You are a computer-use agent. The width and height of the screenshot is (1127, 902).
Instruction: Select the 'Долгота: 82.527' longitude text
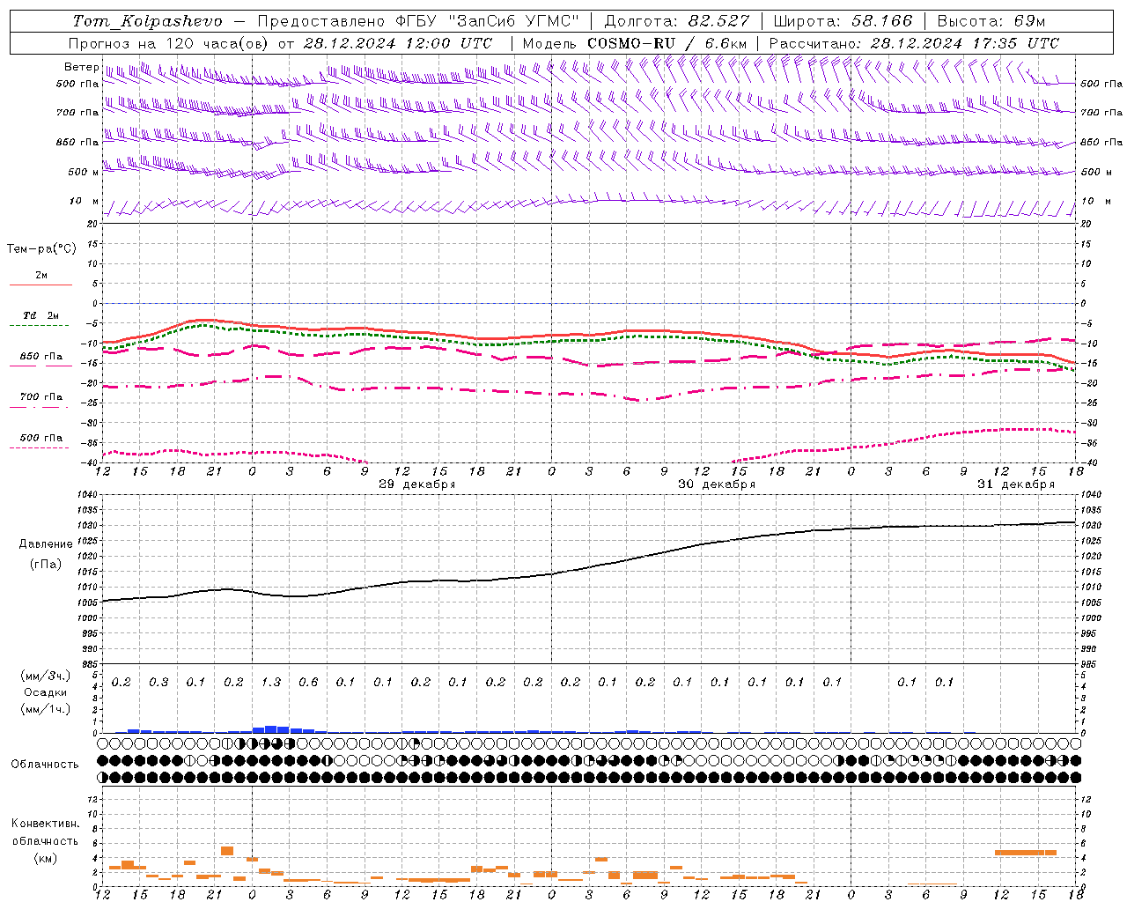click(x=677, y=21)
